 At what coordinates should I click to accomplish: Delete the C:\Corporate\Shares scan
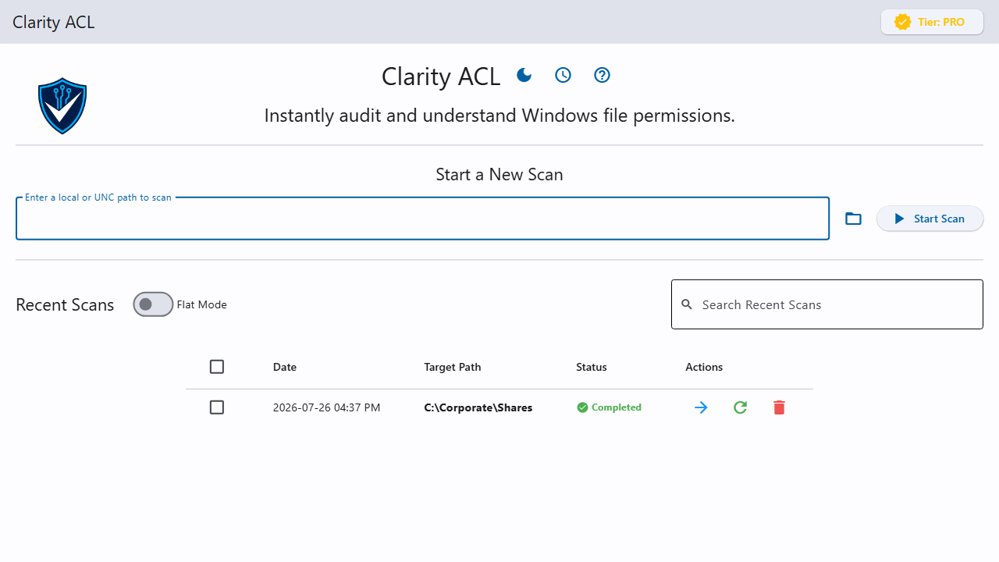click(x=779, y=407)
